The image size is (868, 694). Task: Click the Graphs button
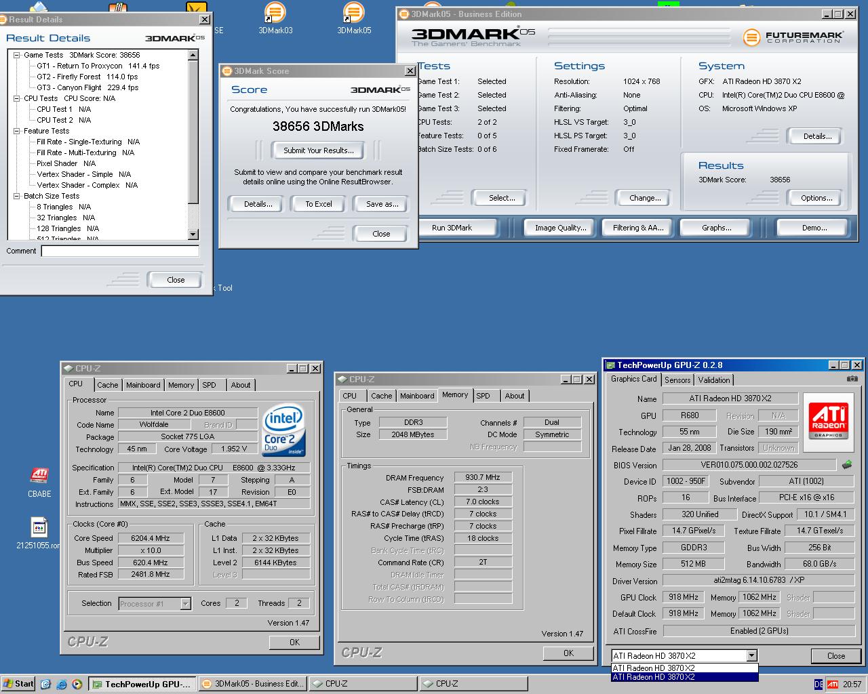[716, 228]
